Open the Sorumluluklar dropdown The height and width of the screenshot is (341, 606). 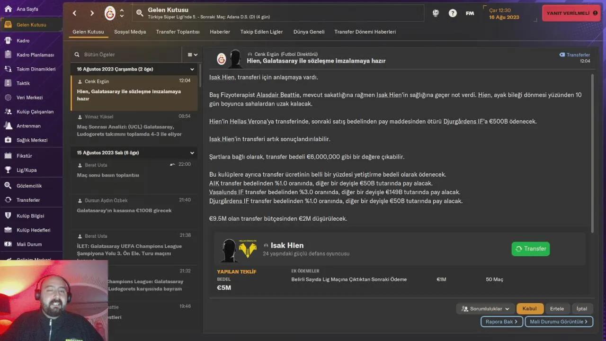click(x=486, y=309)
